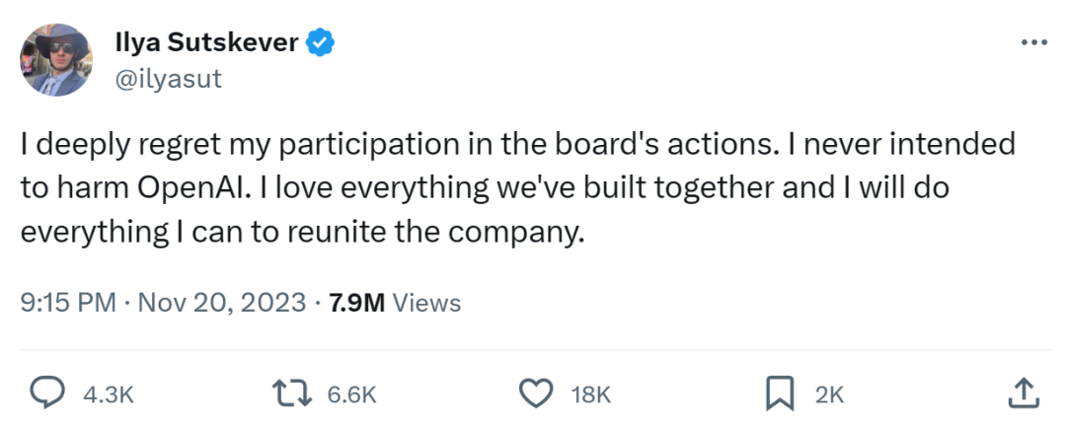The height and width of the screenshot is (427, 1066).
Task: Click the 18K likes count
Action: (x=592, y=394)
